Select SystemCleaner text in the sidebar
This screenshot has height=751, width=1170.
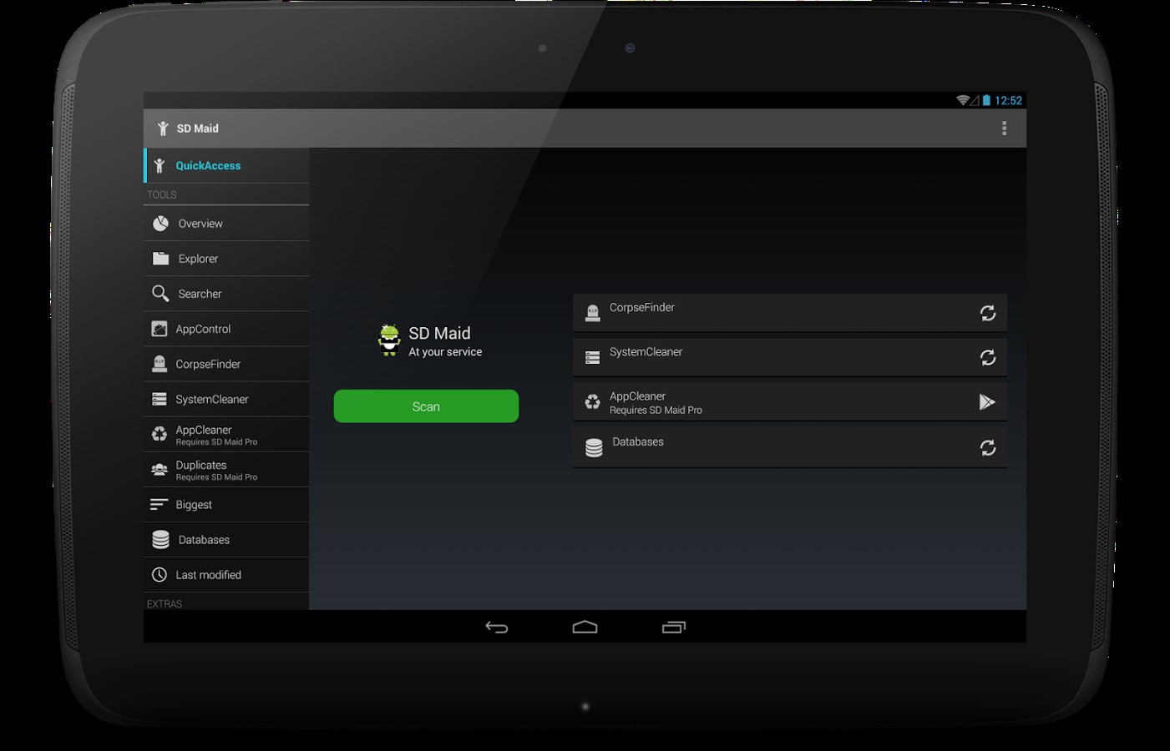(x=212, y=399)
